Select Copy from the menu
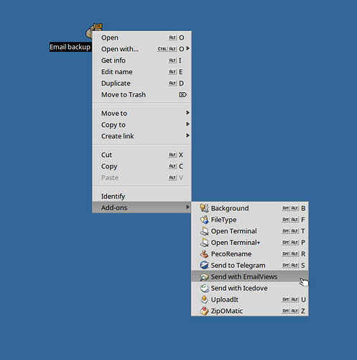Viewport: 357px width, 360px height. click(142, 166)
